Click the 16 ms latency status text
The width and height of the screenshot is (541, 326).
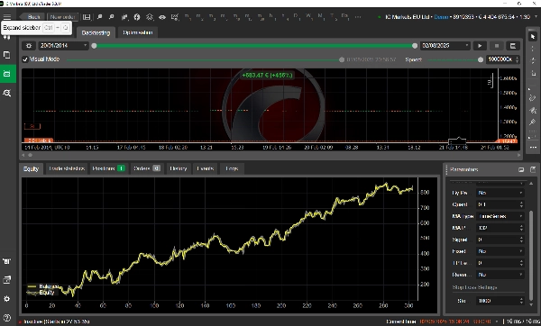tap(523, 321)
